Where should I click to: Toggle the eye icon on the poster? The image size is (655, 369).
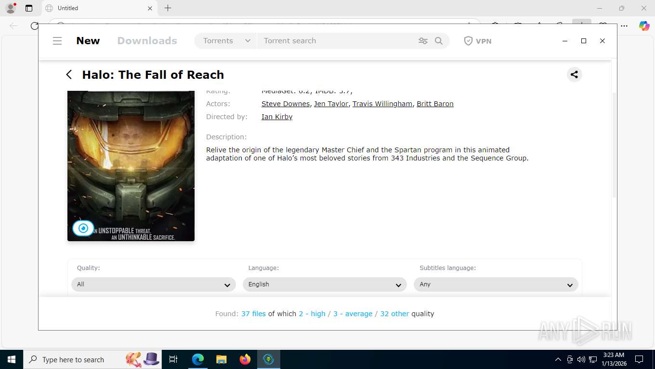point(83,228)
